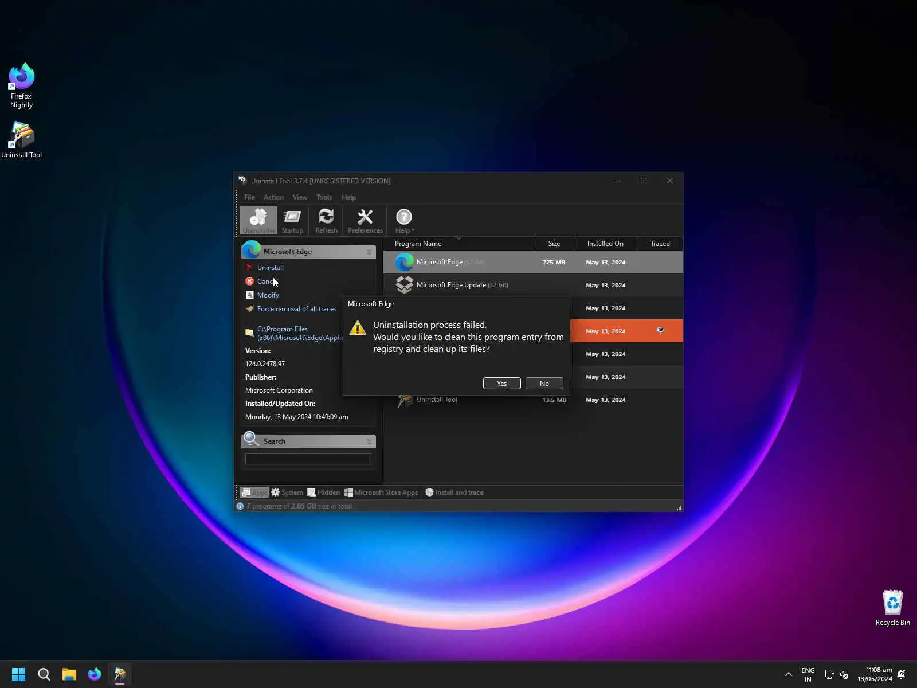Switch to Microsoft Store Apps tab
The width and height of the screenshot is (917, 688).
coord(381,492)
